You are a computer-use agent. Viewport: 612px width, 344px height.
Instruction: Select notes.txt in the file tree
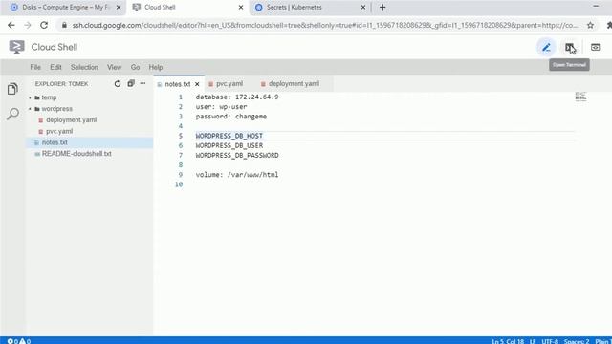point(55,142)
